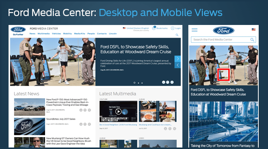
Task: Download the Soundbites July 2017 Sales item
Action: 81,124
